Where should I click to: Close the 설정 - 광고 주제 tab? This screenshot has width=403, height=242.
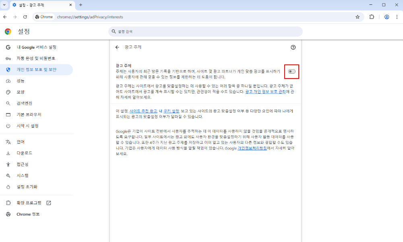click(70, 5)
